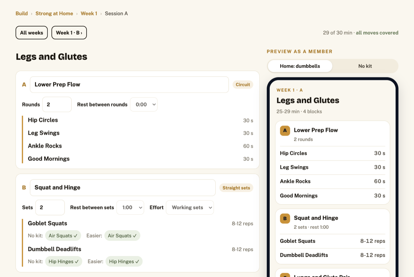Image resolution: width=414 pixels, height=277 pixels.
Task: Edit the Lower Prep Flow block name
Action: tap(129, 84)
